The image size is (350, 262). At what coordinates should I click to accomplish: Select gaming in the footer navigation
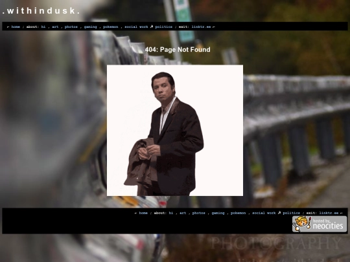[218, 213]
